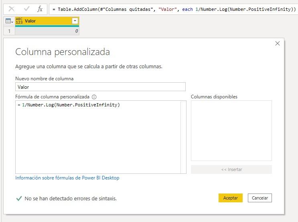The width and height of the screenshot is (298, 222).
Task: Select the Valor column header
Action: (x=44, y=21)
